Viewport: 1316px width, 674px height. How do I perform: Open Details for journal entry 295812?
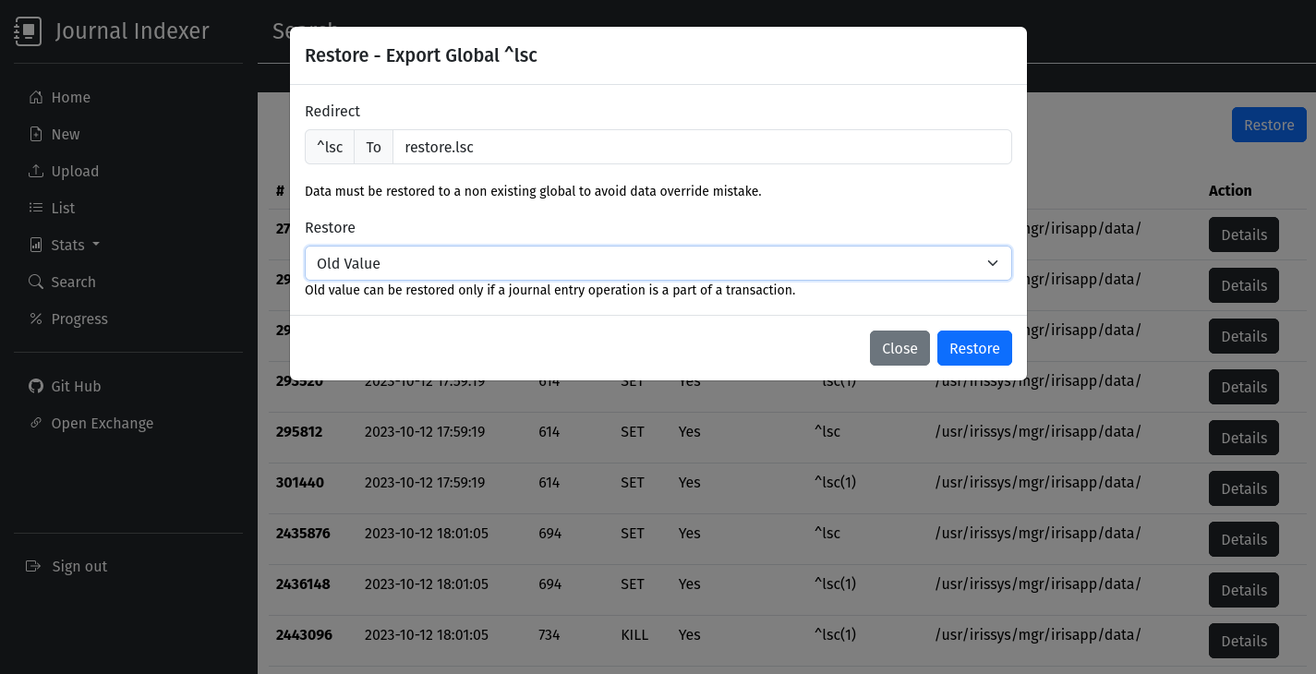(x=1243, y=438)
